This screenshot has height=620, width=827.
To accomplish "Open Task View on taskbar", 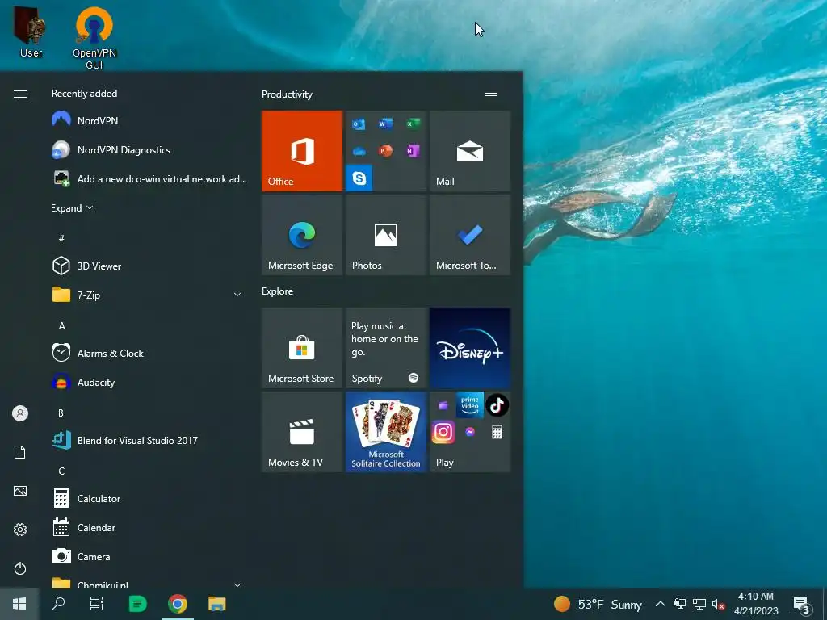I will point(97,604).
